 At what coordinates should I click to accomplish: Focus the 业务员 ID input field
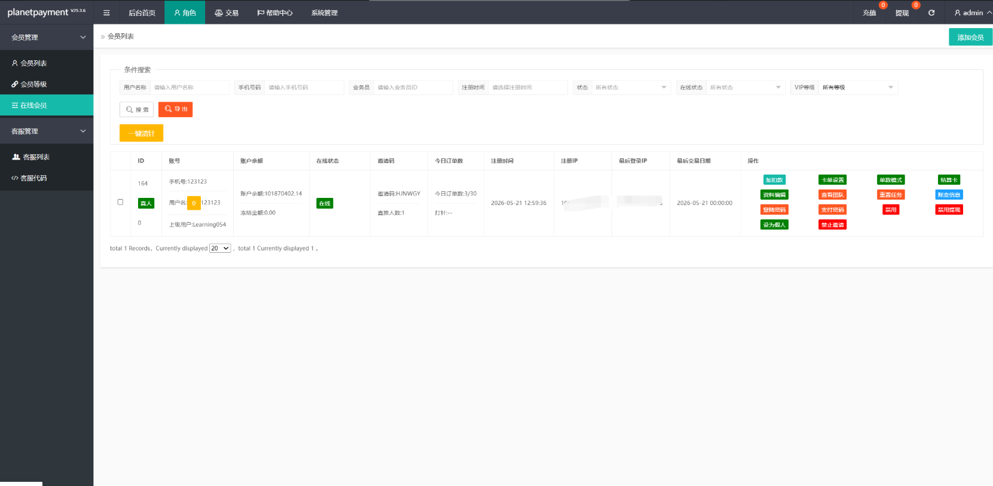point(413,87)
